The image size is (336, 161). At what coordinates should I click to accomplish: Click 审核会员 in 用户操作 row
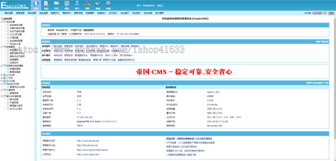point(58,56)
